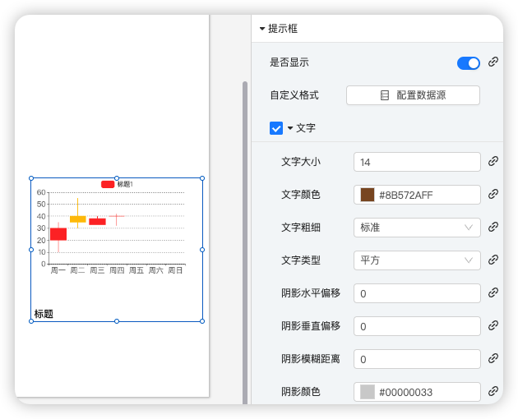This screenshot has width=518, height=419.
Task: Collapse the 文字 subsection arrow
Action: [x=290, y=128]
